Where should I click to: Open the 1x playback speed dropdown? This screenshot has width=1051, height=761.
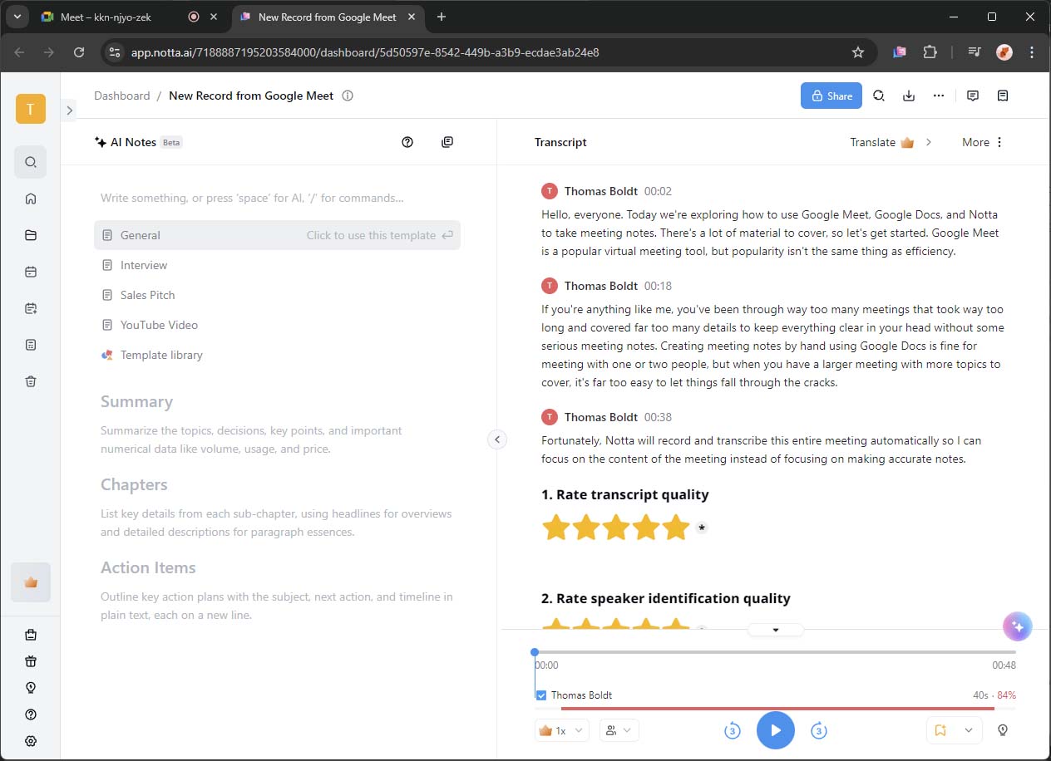pyautogui.click(x=562, y=730)
